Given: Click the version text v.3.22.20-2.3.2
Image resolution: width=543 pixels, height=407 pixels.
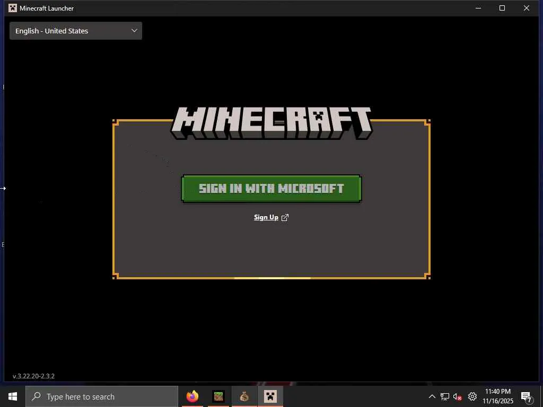Looking at the screenshot, I should (x=33, y=376).
